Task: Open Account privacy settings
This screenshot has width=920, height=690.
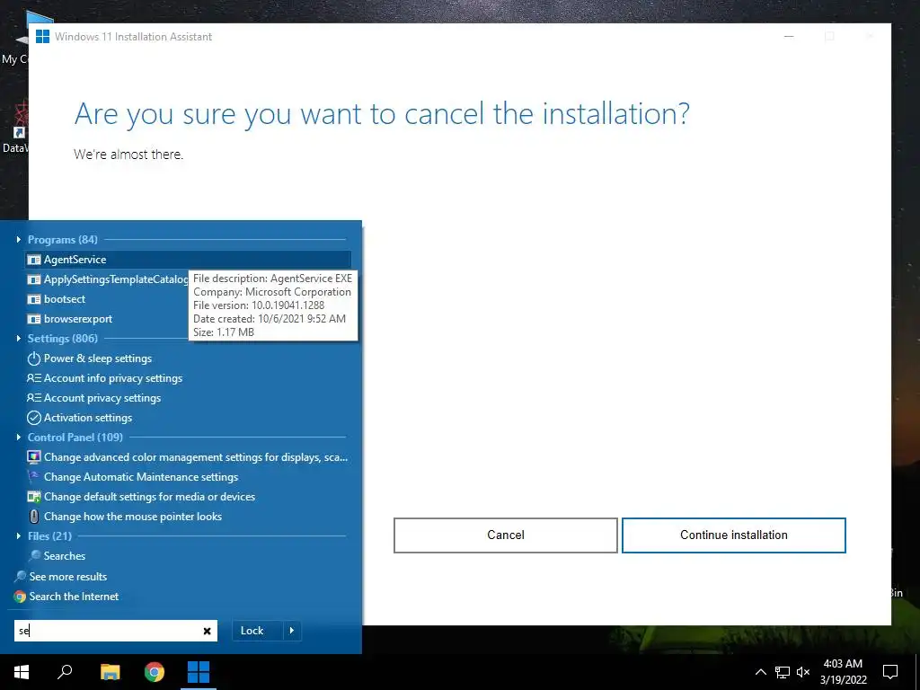Action: (x=102, y=398)
